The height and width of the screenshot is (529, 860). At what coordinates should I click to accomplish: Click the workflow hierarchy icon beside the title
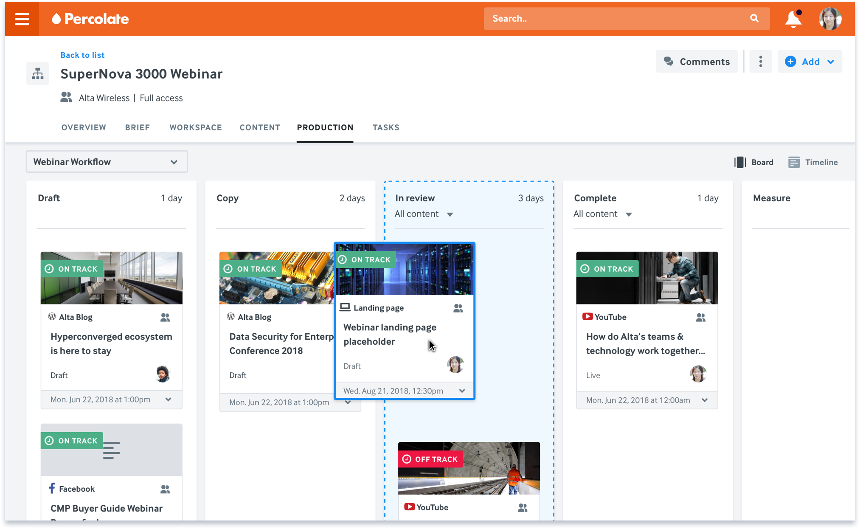click(x=37, y=73)
